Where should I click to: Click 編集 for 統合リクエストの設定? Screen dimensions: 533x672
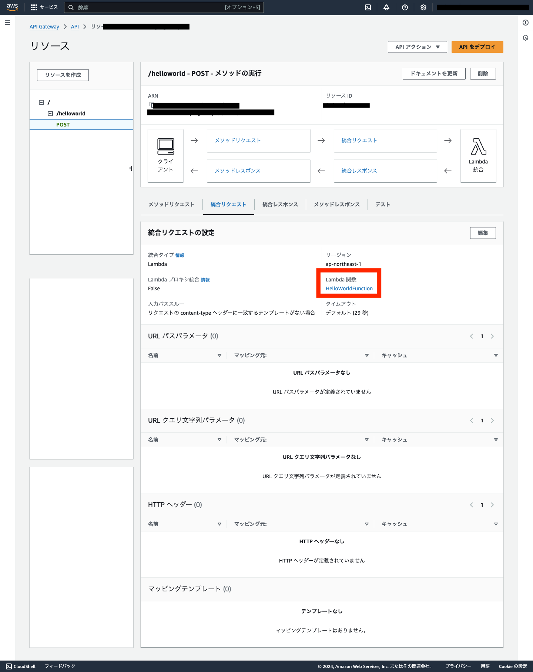[483, 233]
